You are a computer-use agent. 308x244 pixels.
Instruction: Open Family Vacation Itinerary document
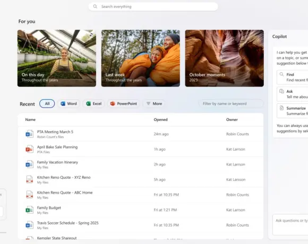pyautogui.click(x=57, y=162)
